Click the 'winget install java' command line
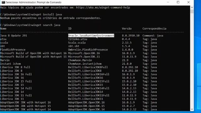The image size is (201, 113). (x=47, y=14)
